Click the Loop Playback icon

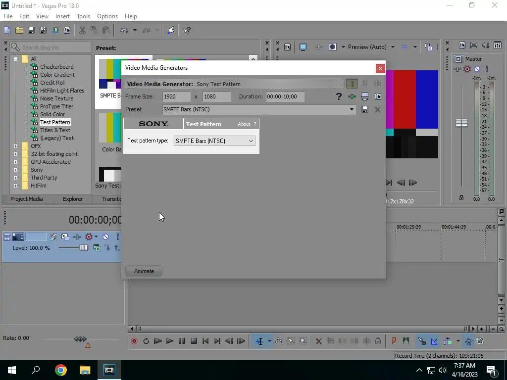[146, 341]
